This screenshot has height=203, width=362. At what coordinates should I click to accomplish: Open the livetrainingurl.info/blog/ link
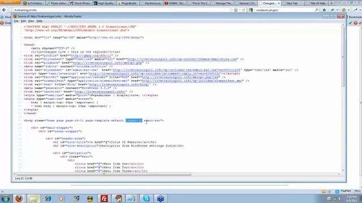pos(120,85)
